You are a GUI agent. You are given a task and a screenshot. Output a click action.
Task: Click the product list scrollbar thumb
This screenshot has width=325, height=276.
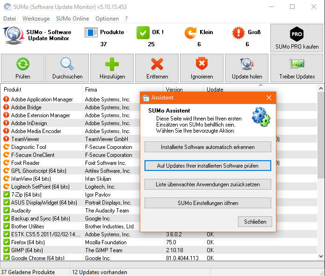click(321, 135)
